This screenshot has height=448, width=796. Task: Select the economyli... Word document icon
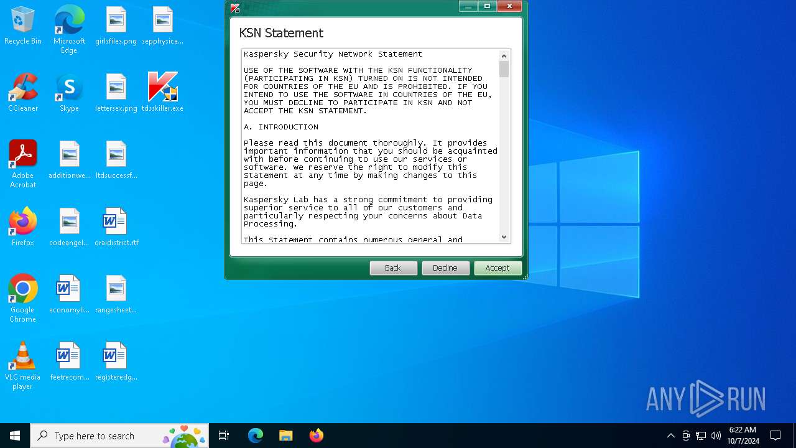69,294
